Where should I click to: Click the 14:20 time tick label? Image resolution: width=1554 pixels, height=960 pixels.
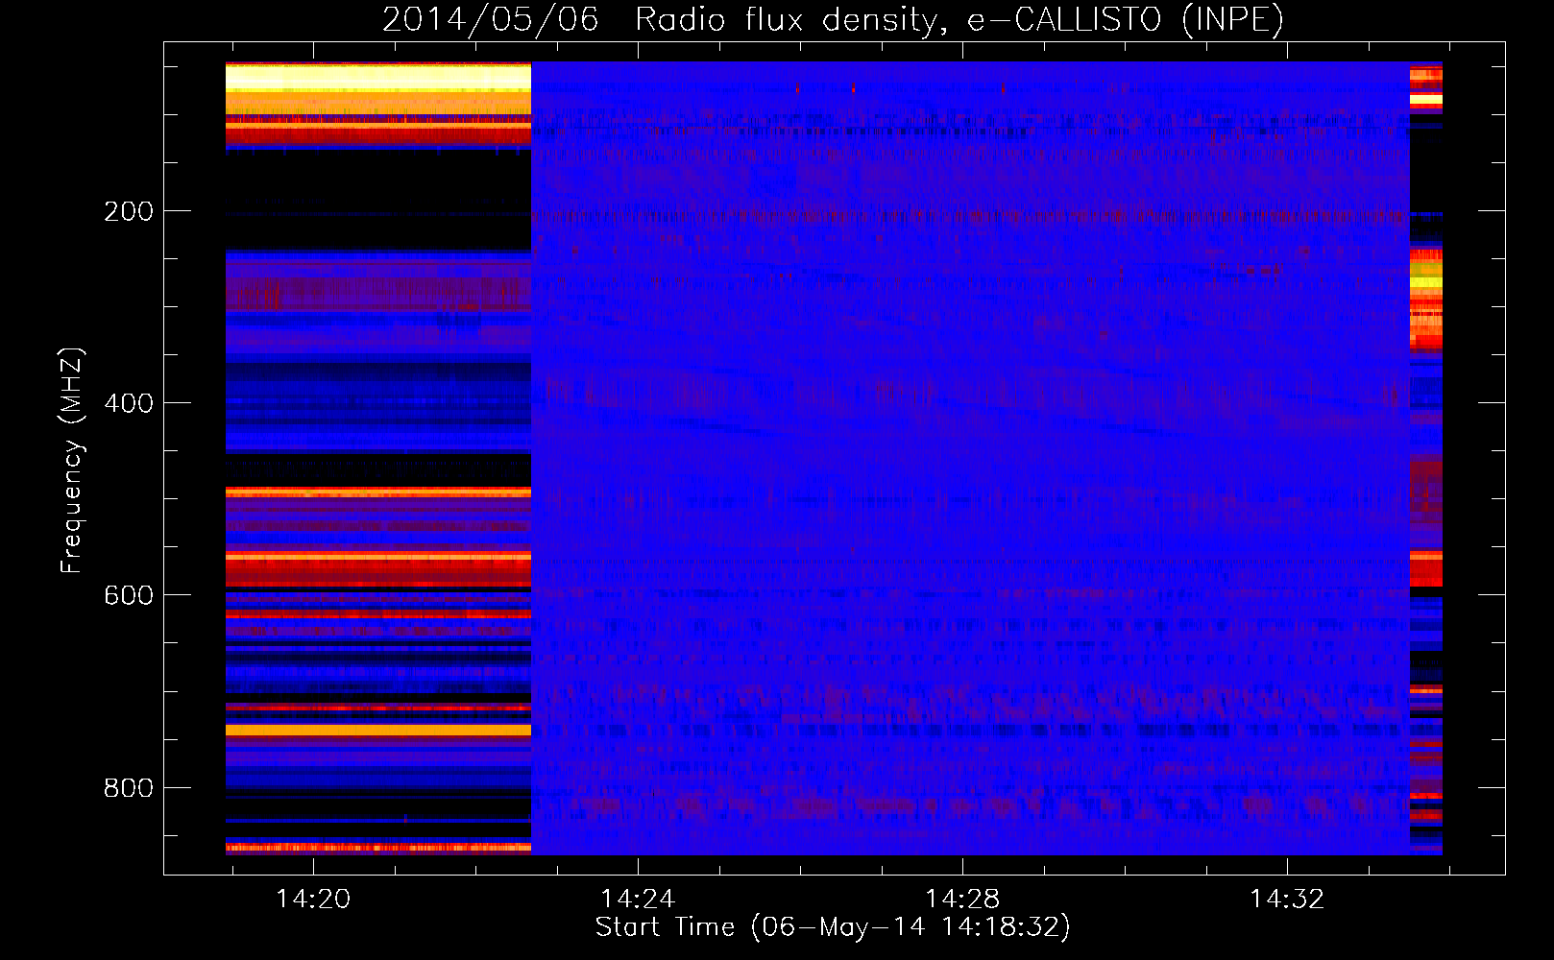[x=313, y=900]
